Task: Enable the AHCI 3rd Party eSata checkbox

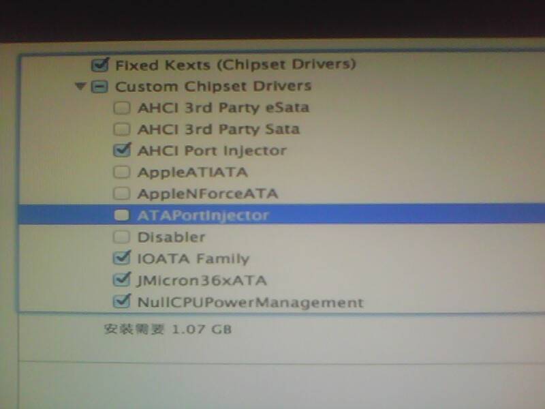Action: [121, 108]
